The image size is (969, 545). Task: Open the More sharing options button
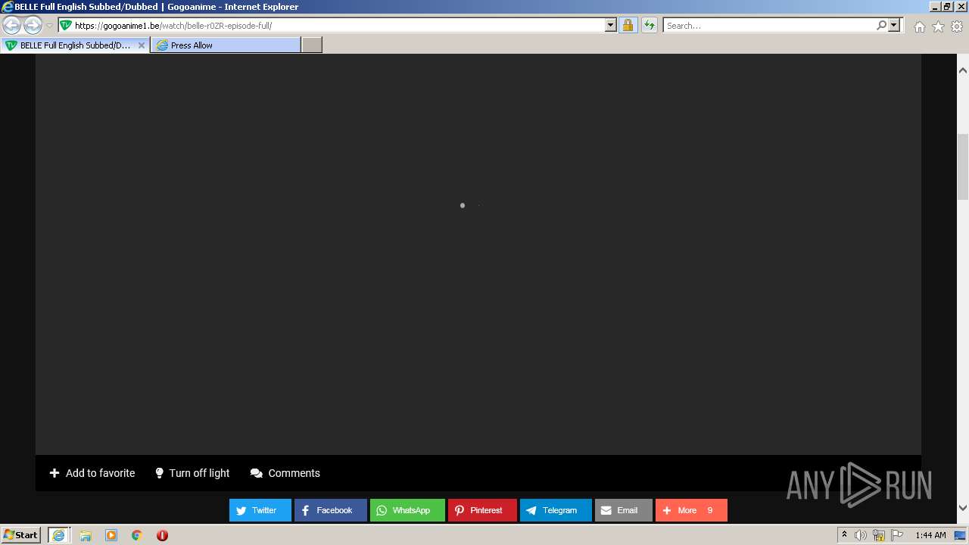691,510
